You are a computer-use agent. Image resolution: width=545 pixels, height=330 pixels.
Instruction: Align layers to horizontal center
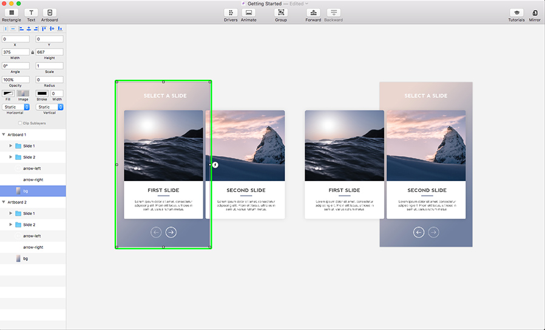(29, 29)
